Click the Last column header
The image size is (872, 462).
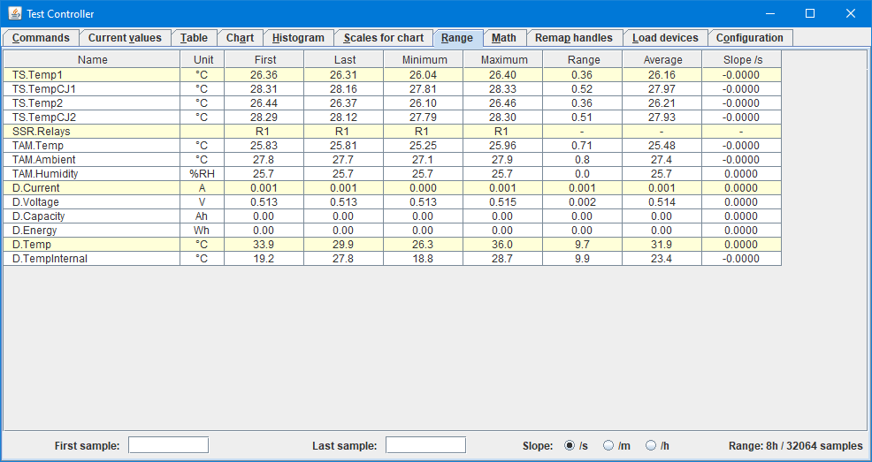(344, 59)
